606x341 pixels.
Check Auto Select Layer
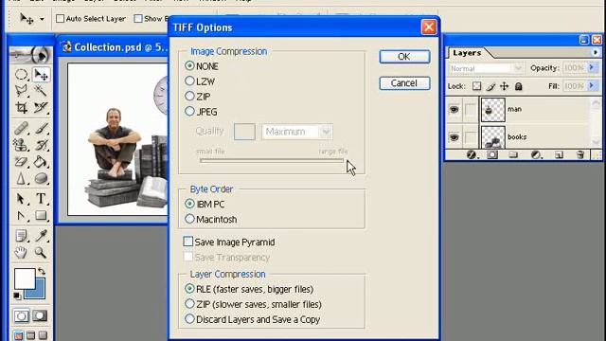pyautogui.click(x=91, y=19)
